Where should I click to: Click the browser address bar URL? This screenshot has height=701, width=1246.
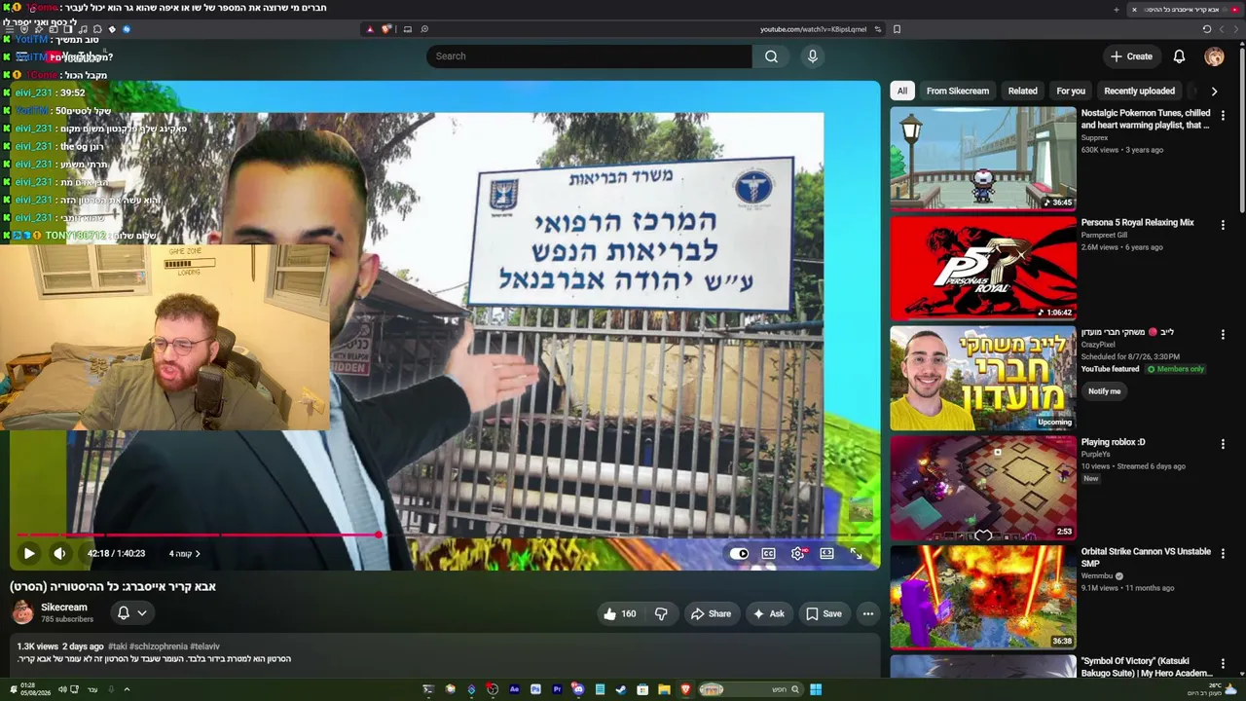813,29
